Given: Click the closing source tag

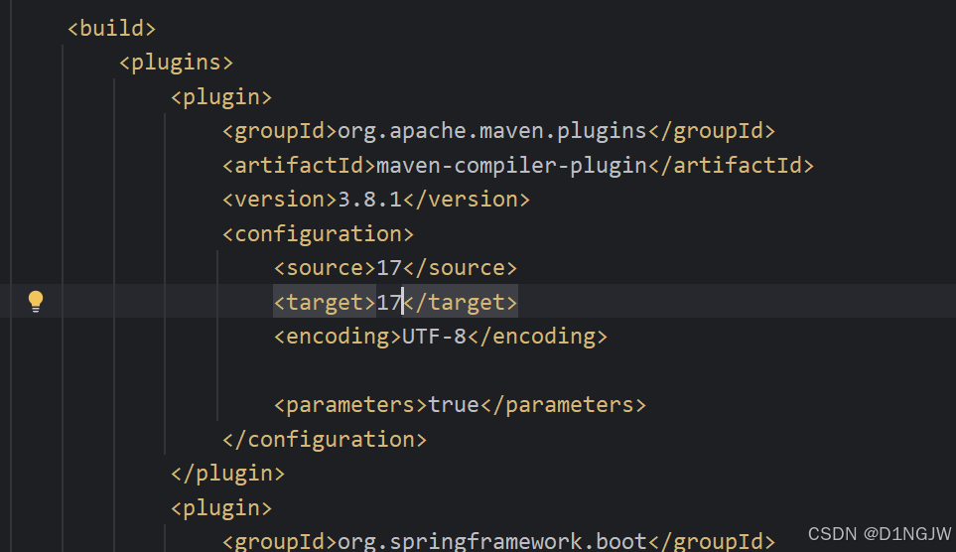Looking at the screenshot, I should click(x=461, y=268).
